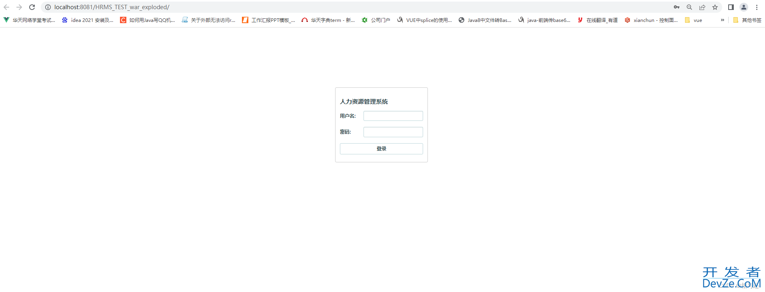Image resolution: width=765 pixels, height=292 pixels.
Task: Click the 用户名 label
Action: [348, 116]
